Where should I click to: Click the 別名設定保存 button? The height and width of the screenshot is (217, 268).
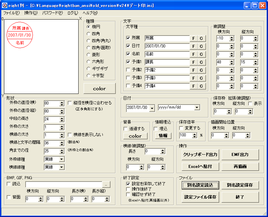coord(240,185)
